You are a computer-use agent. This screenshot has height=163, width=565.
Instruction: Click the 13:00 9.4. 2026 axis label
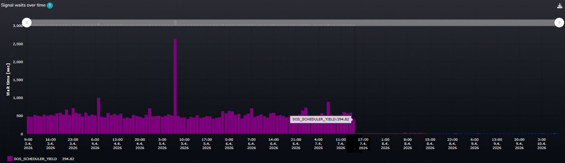click(497, 144)
